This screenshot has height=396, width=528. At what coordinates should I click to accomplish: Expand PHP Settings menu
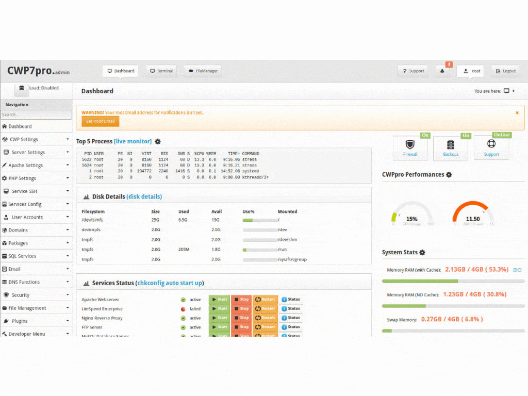click(37, 178)
